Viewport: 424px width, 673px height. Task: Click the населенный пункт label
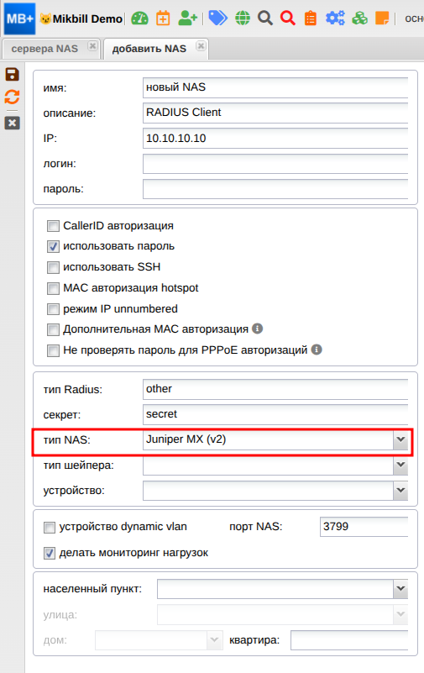pyautogui.click(x=92, y=589)
